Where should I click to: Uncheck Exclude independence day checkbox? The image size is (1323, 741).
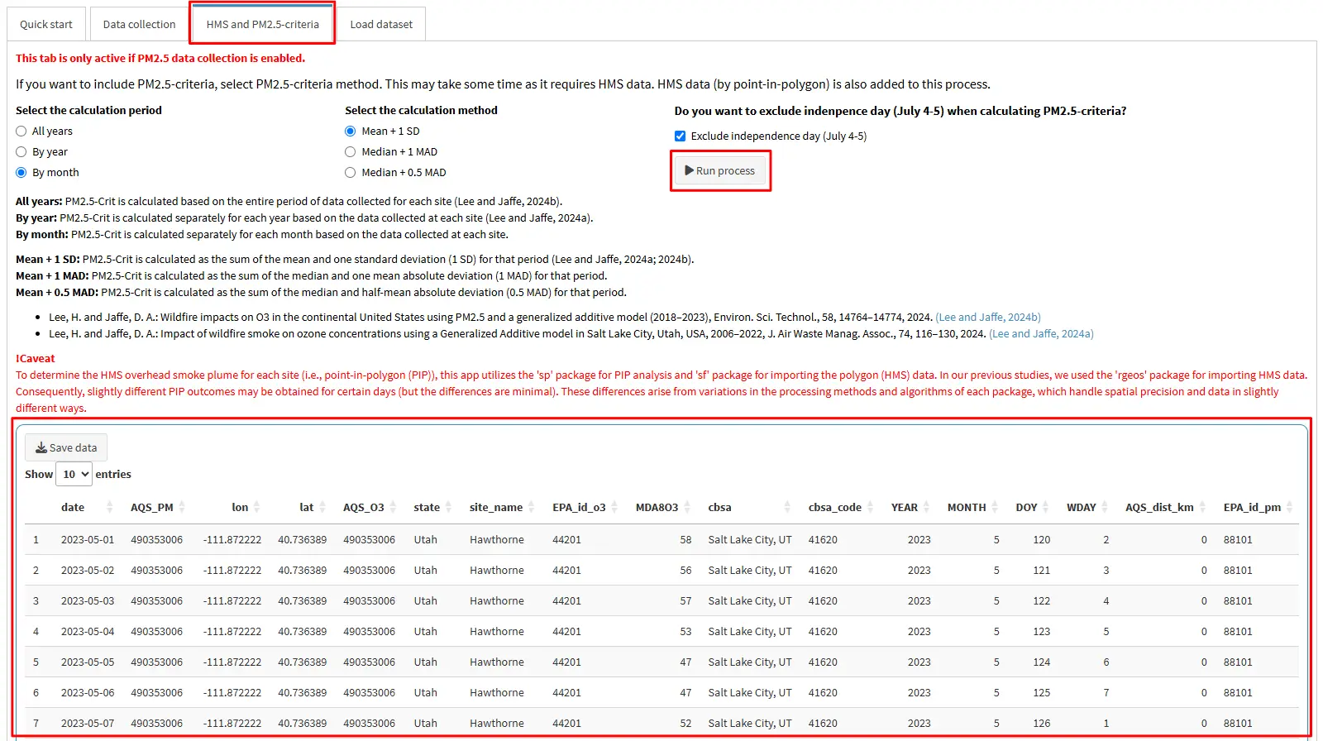pos(680,136)
